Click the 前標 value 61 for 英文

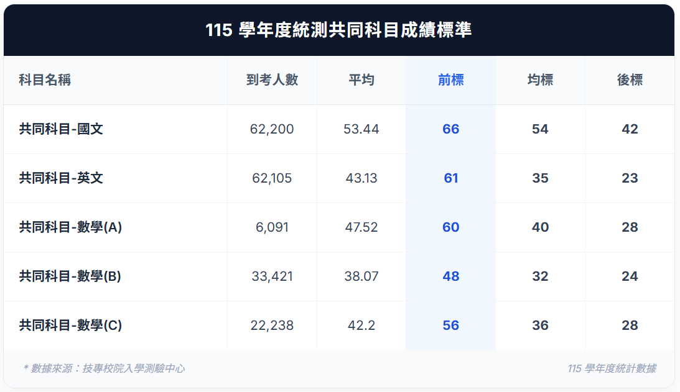pyautogui.click(x=450, y=178)
